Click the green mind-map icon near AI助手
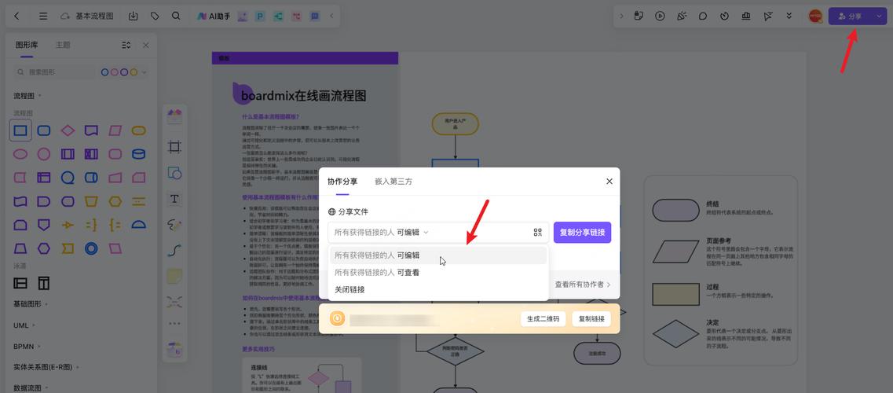The height and width of the screenshot is (393, 893). [278, 17]
